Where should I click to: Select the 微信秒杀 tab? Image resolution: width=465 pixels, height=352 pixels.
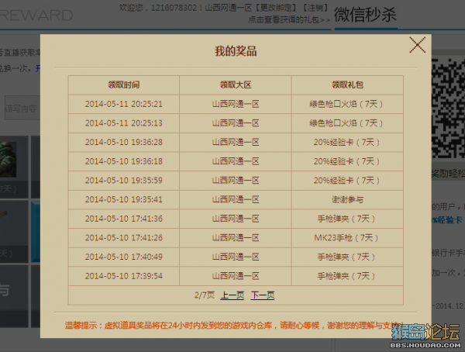click(x=365, y=15)
